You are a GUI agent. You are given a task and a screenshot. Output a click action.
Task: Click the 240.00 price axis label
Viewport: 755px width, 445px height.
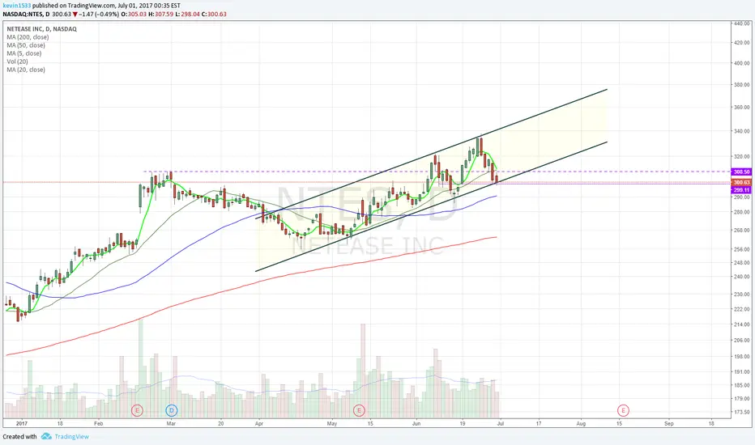click(741, 277)
